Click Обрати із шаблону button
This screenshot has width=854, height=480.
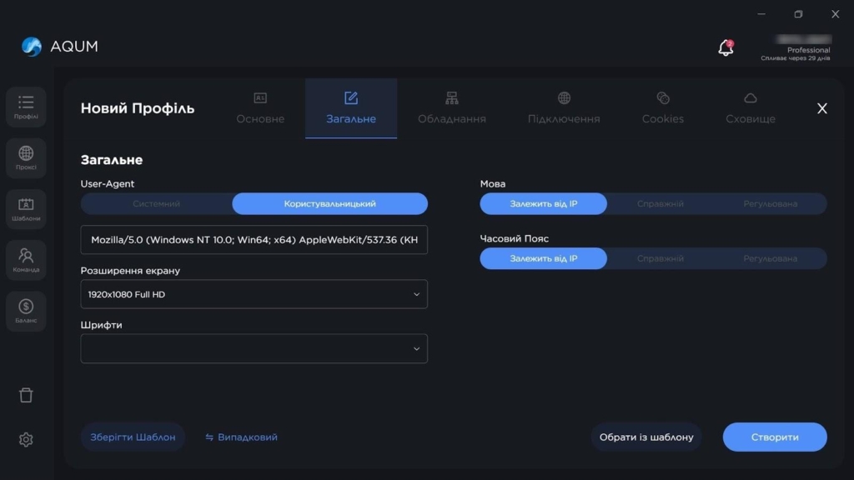[646, 437]
